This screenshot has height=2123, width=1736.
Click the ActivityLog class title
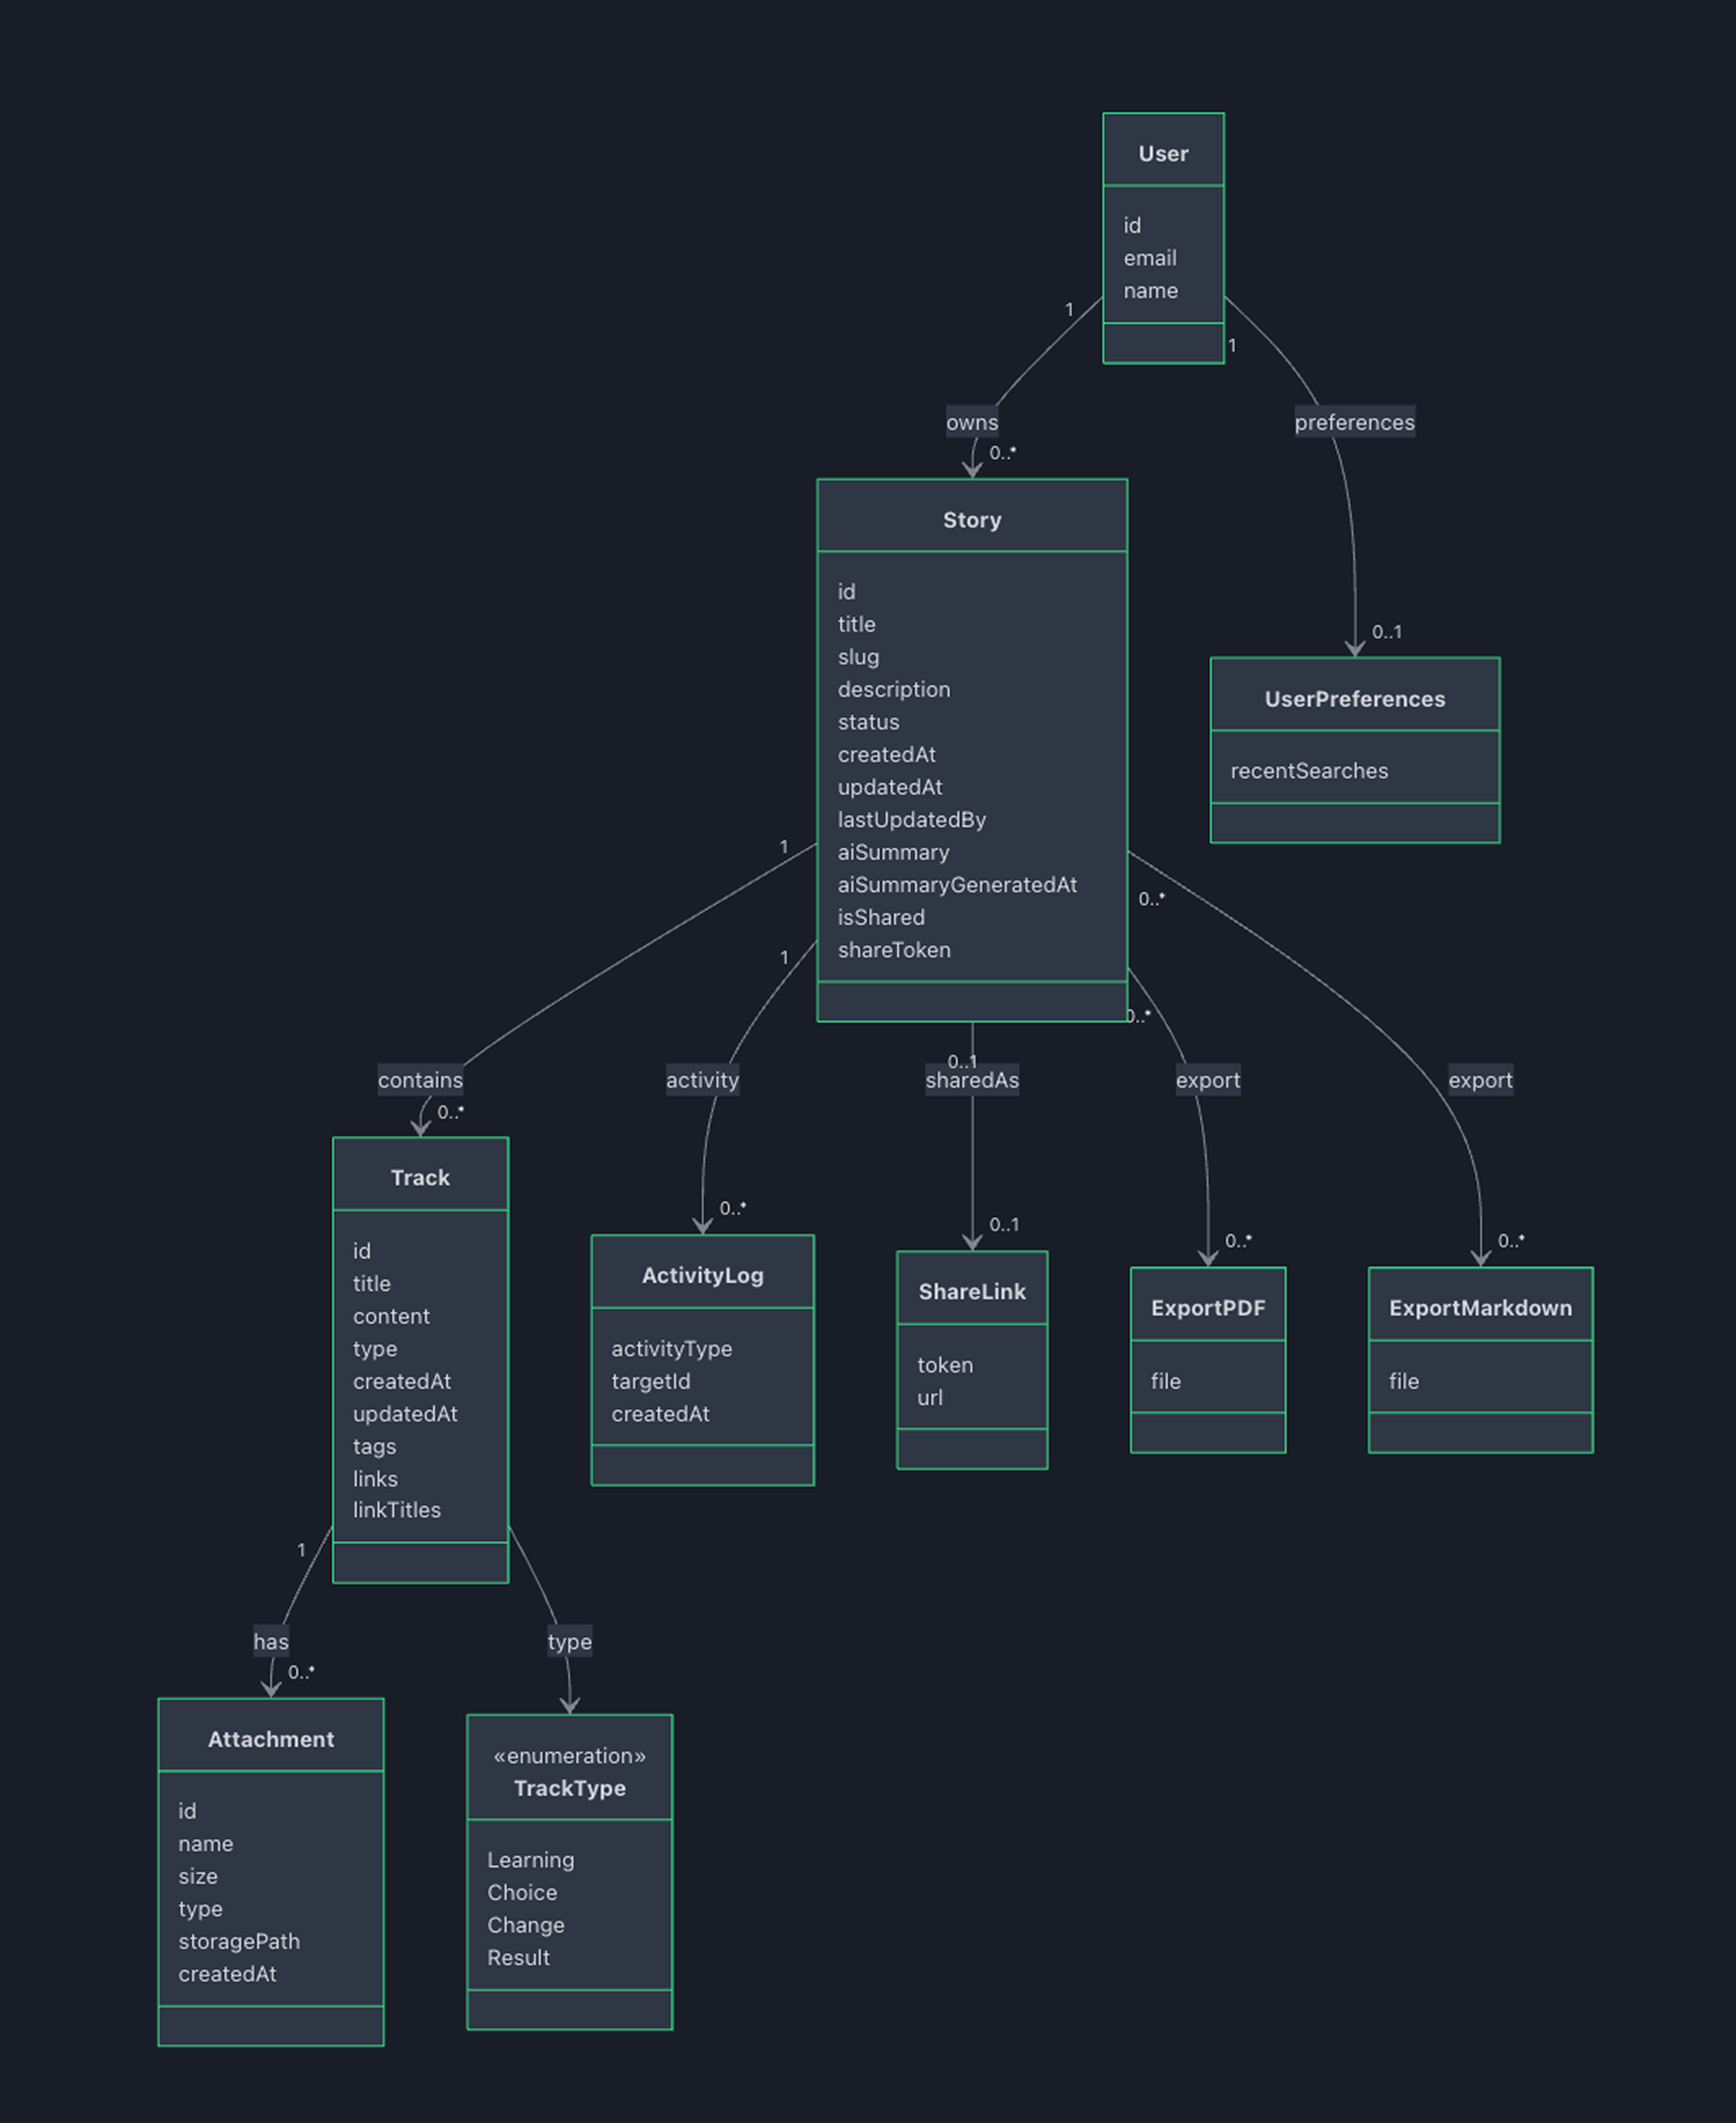click(x=701, y=1276)
